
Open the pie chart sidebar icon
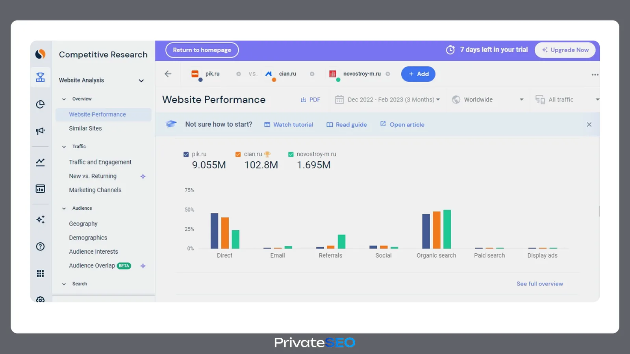(x=40, y=104)
